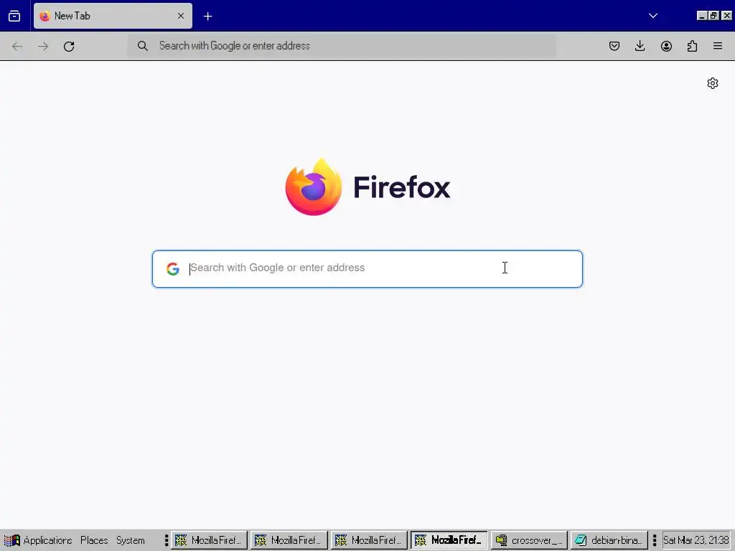The image size is (735, 551).
Task: Close the Firefox window
Action: 726,16
